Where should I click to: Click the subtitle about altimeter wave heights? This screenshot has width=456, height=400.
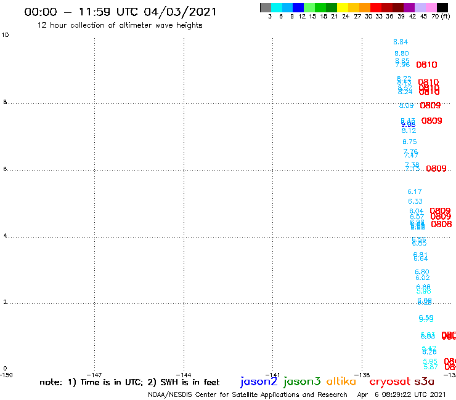click(120, 25)
